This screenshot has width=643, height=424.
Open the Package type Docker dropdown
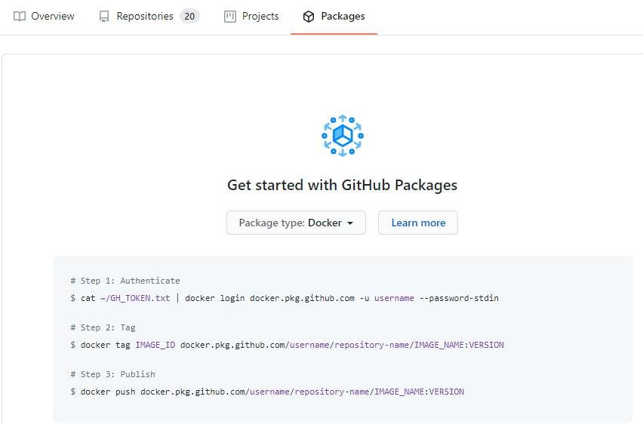point(296,223)
